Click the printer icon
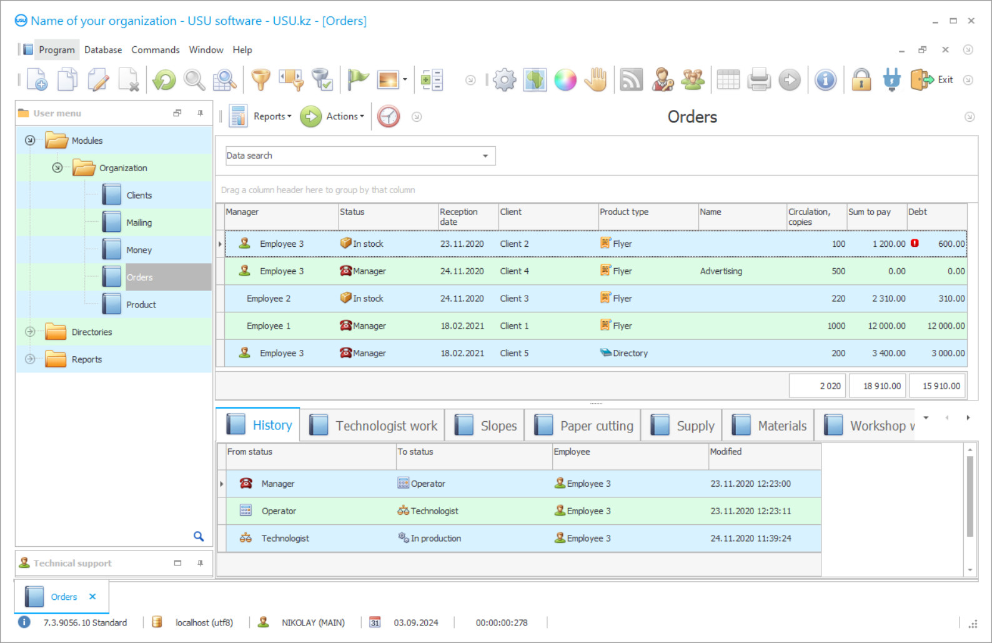The height and width of the screenshot is (643, 992). tap(758, 80)
